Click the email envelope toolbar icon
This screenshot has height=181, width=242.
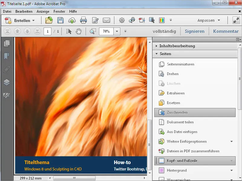106,20
